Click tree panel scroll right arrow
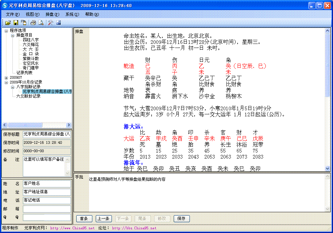The width and height of the screenshot is (333, 233). point(69,125)
